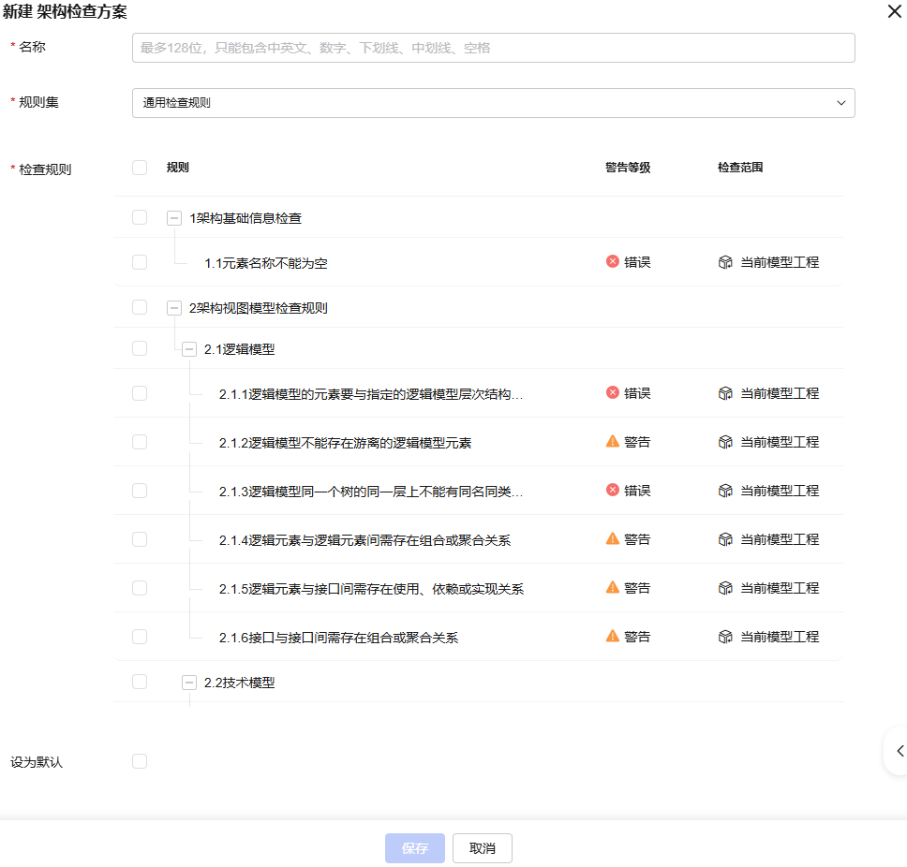907x867 pixels.
Task: Click the cube icon before 当前模型工程 on rule 1.1
Action: [724, 262]
